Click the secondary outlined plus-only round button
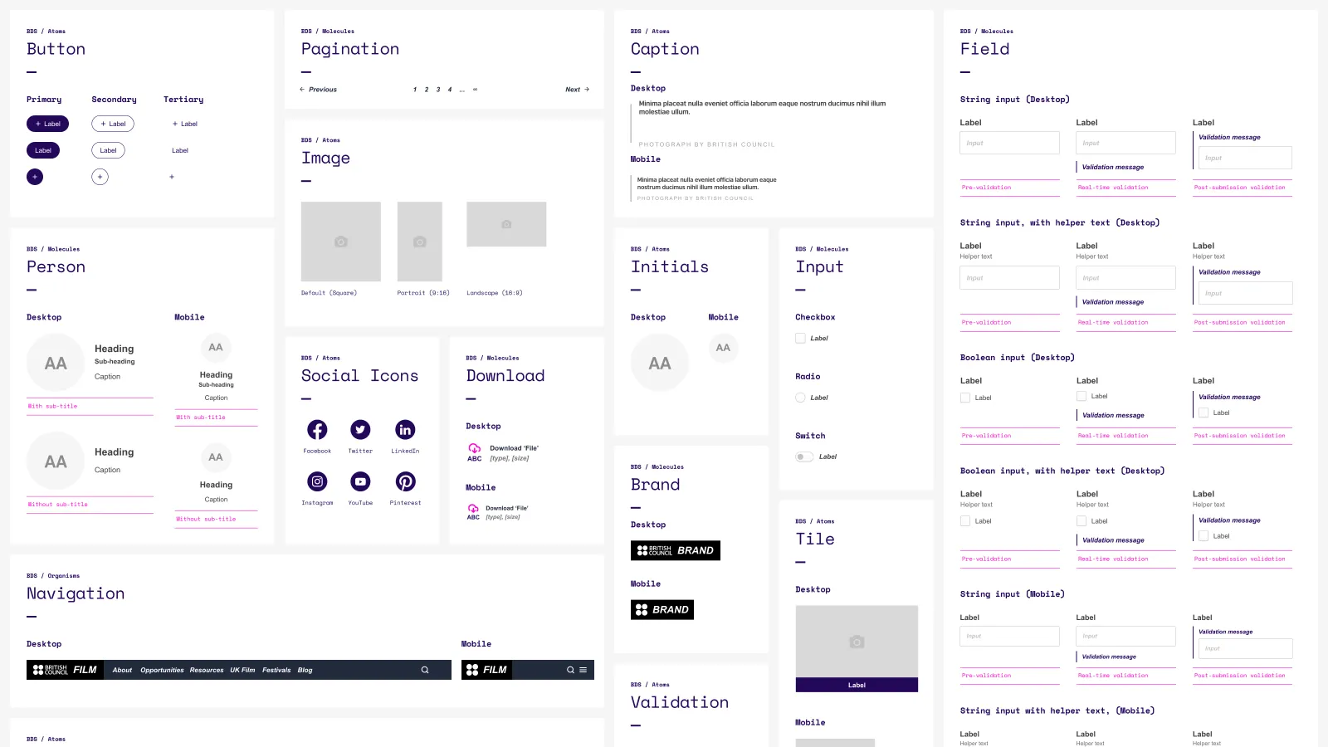The image size is (1328, 747). [100, 177]
